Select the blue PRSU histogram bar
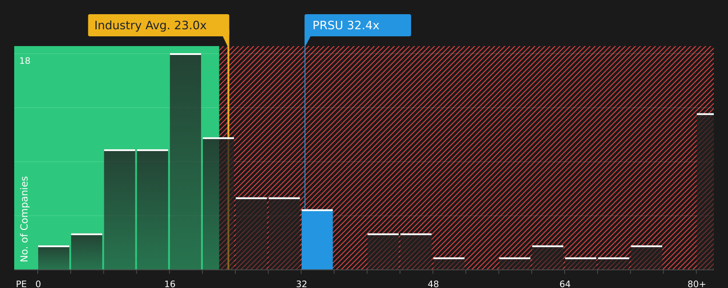The width and height of the screenshot is (728, 288). pyautogui.click(x=317, y=239)
